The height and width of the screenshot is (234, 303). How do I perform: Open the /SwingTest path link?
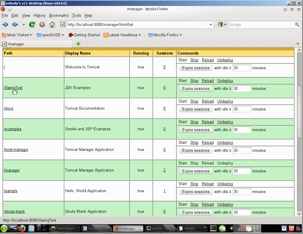(13, 88)
